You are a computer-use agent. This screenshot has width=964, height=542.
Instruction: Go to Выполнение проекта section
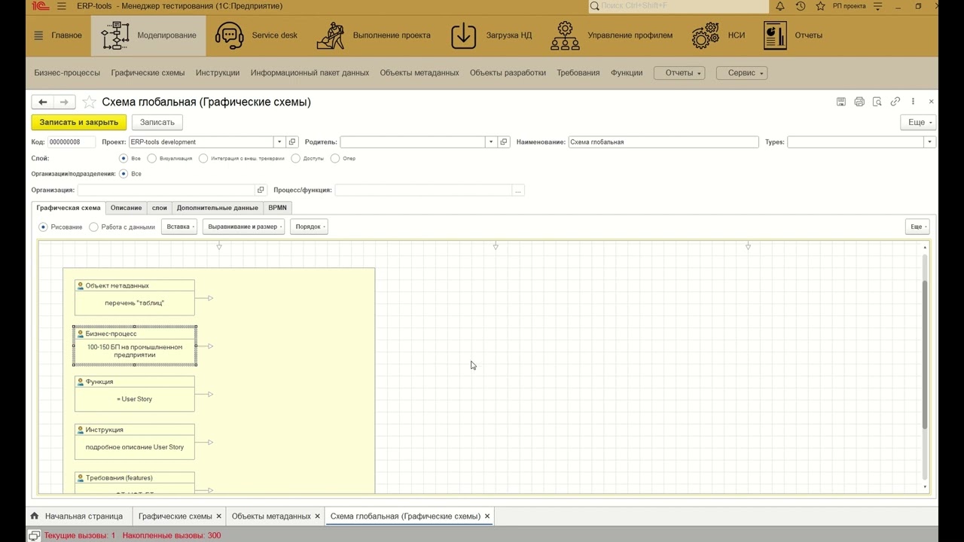(374, 35)
